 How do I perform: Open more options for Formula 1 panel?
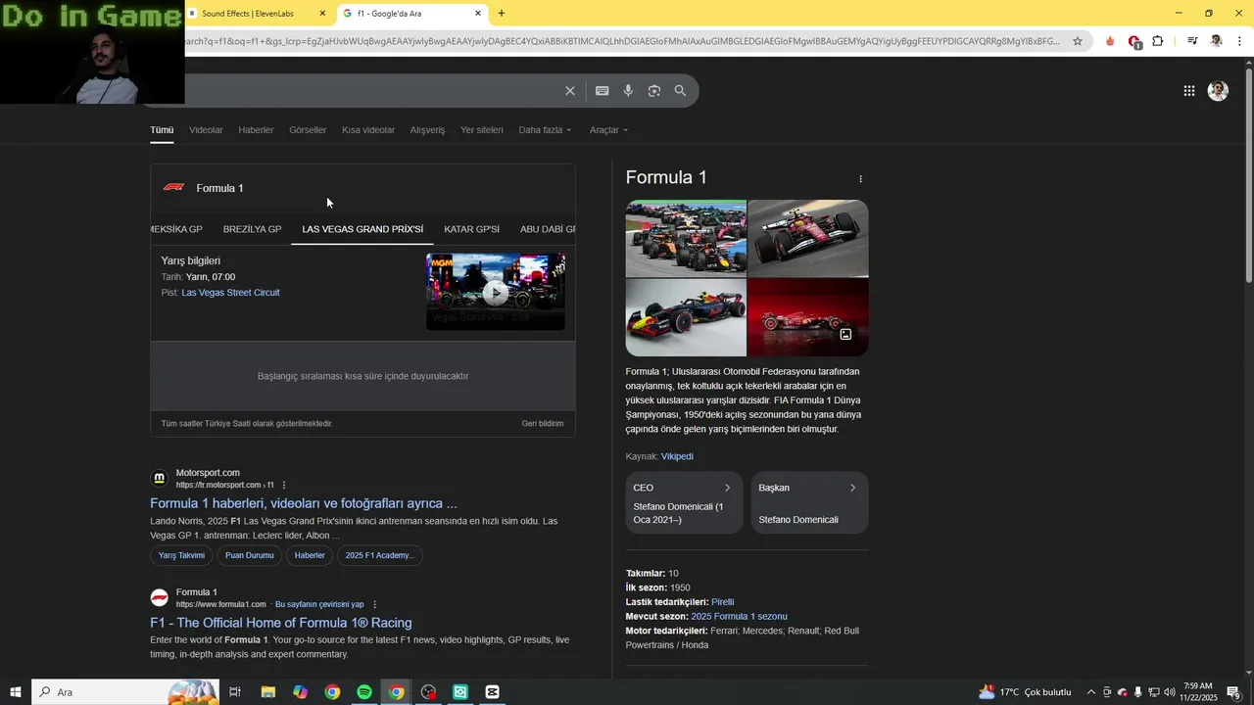point(860,179)
